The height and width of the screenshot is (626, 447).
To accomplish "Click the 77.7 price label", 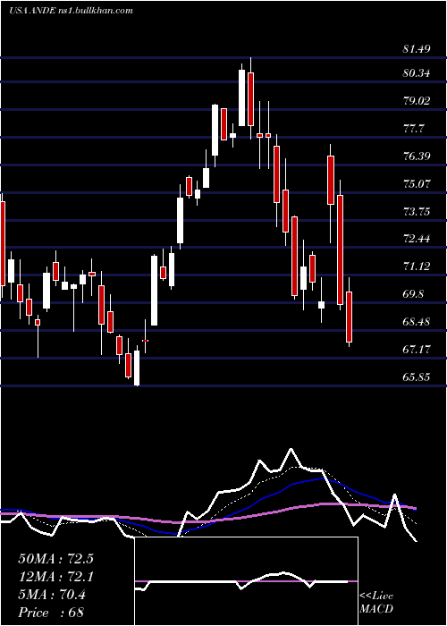I will (413, 129).
